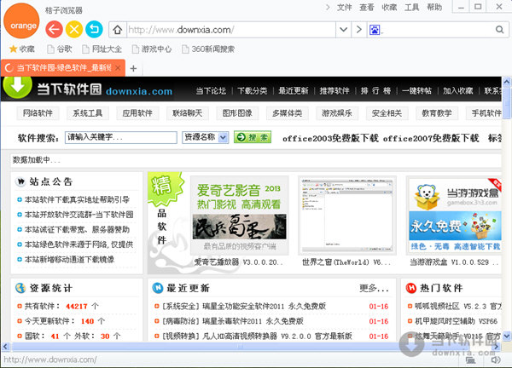Click 一键转帖 in site navigation
The width and height of the screenshot is (512, 368).
click(416, 90)
